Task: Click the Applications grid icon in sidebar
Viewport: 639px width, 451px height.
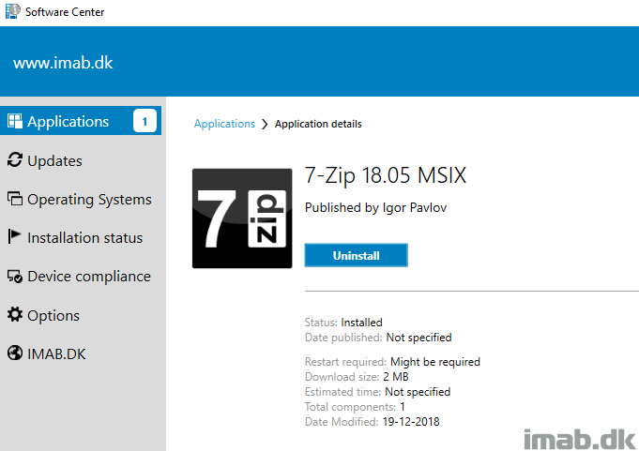Action: [x=15, y=121]
